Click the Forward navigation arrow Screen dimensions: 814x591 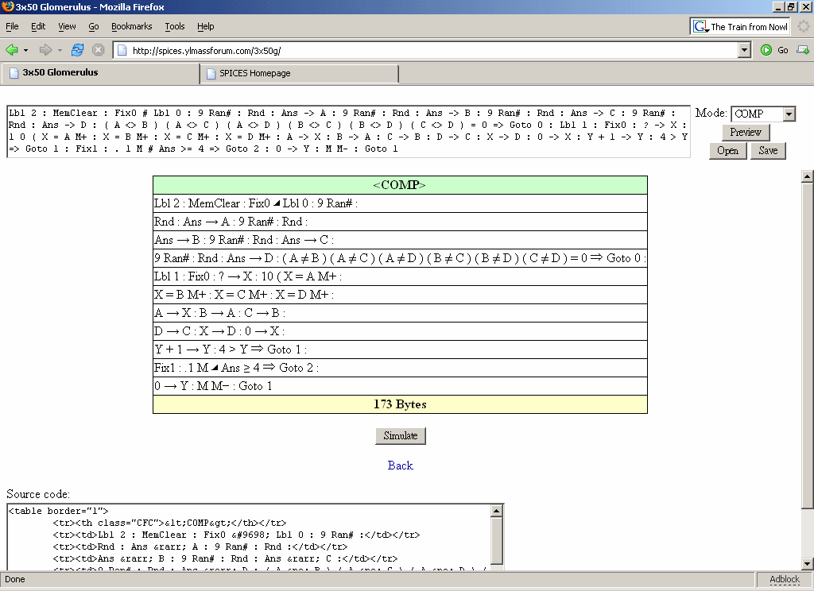pos(45,50)
